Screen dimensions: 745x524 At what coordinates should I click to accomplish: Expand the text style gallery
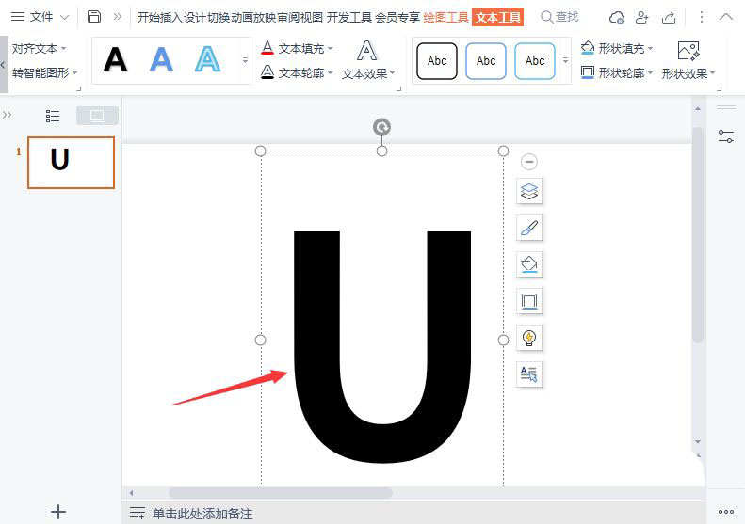point(245,60)
